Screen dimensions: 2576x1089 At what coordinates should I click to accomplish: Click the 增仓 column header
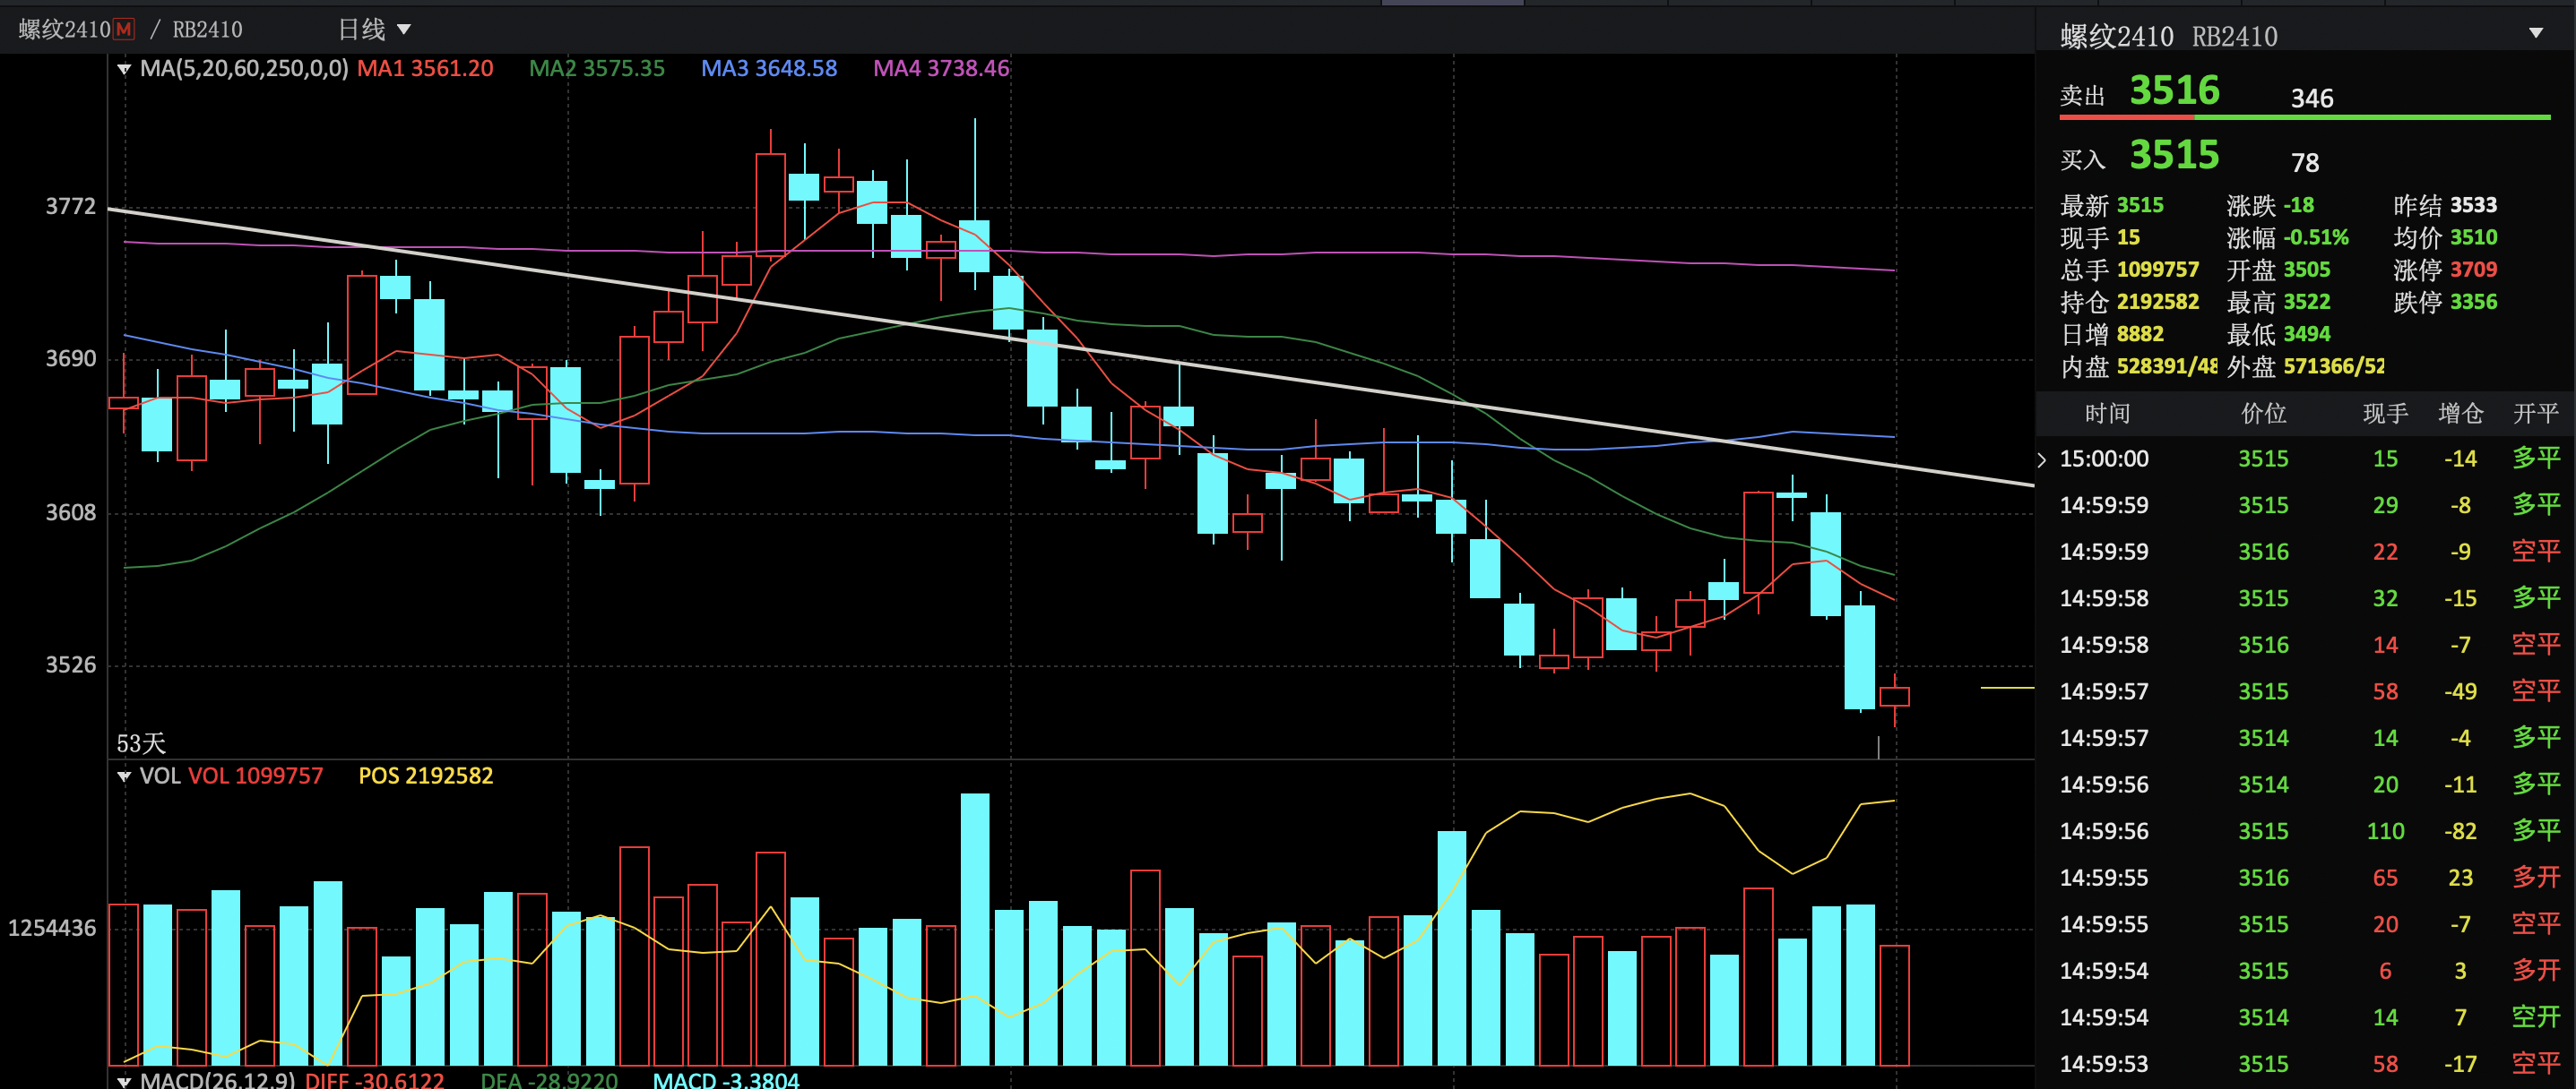pyautogui.click(x=2460, y=414)
